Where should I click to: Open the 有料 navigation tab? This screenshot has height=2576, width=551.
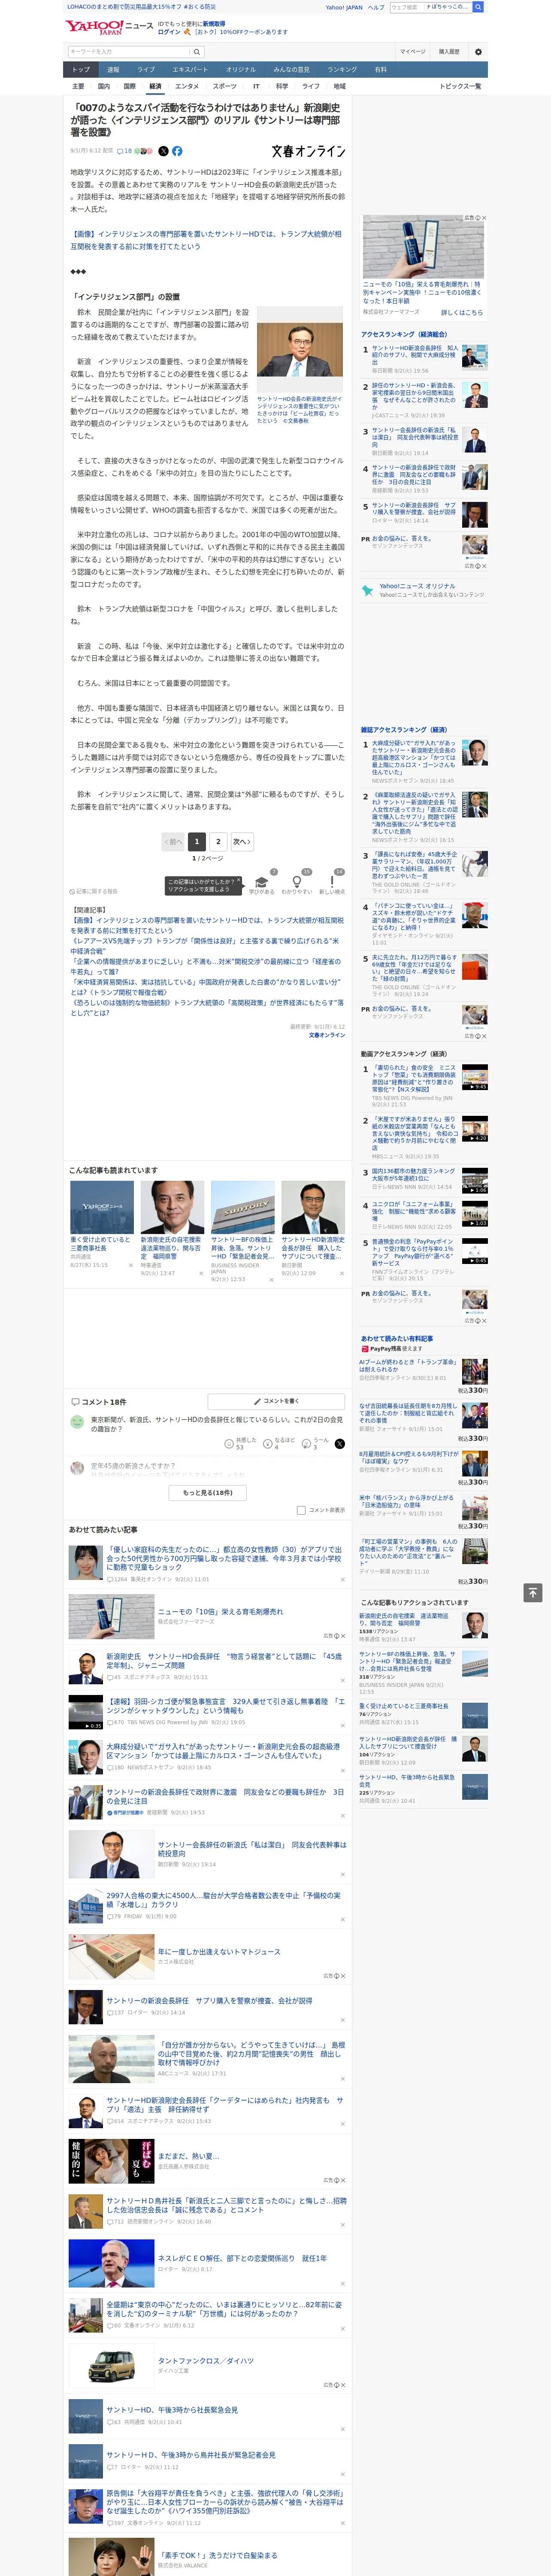[380, 69]
